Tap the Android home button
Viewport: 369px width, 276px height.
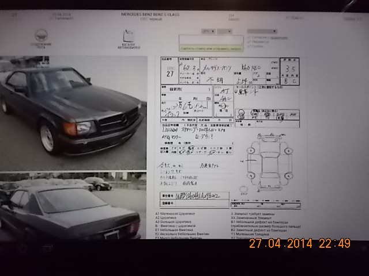pos(22,248)
